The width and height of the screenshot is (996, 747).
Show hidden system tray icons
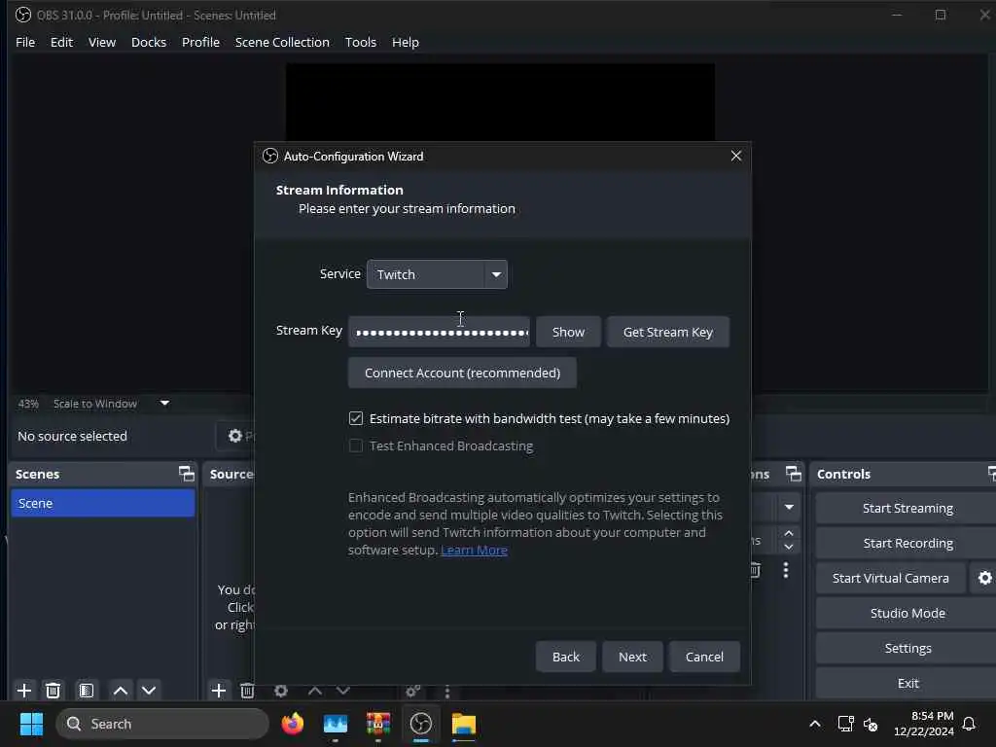(815, 724)
